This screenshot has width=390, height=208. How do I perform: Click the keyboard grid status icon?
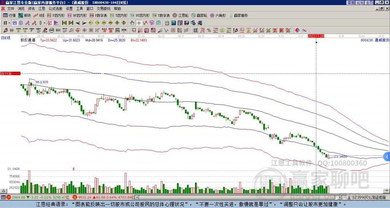(3, 197)
